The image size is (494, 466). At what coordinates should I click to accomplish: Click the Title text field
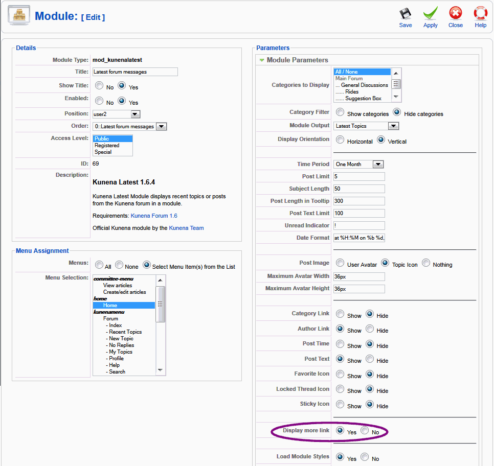click(135, 72)
